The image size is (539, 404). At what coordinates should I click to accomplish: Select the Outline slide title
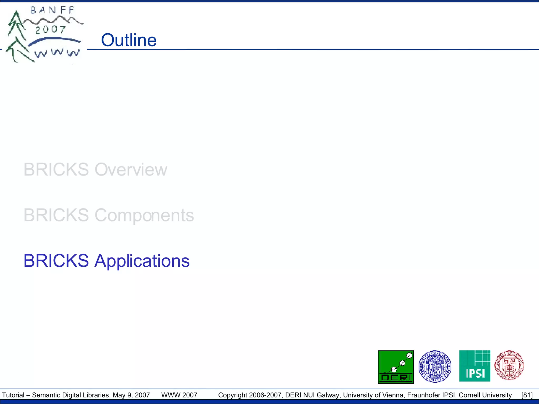(129, 40)
